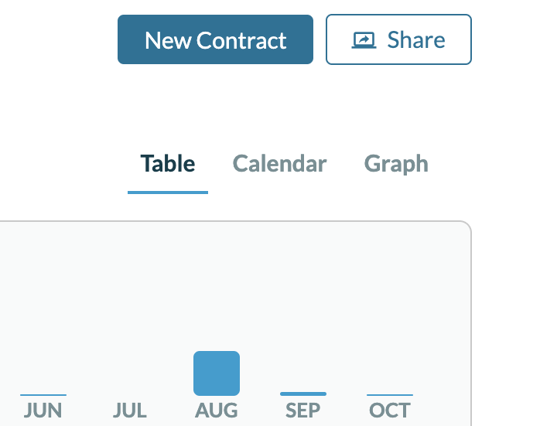This screenshot has height=426, width=540.
Task: Click the New Contract button
Action: click(x=215, y=39)
